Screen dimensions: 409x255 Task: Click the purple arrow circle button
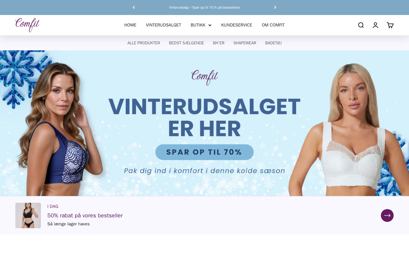(x=387, y=215)
